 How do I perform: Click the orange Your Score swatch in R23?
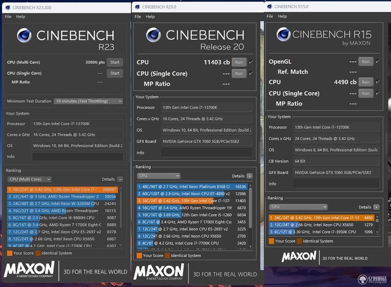10,253
